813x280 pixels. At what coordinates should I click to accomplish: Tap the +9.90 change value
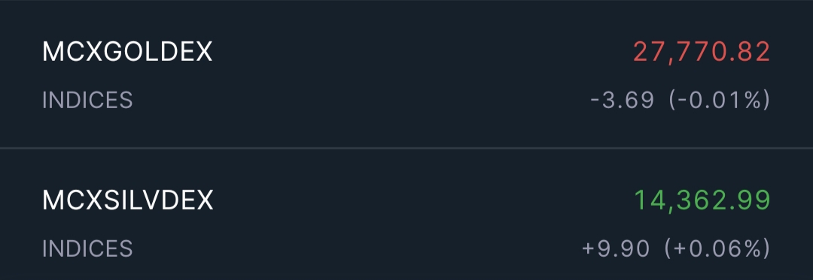pyautogui.click(x=616, y=248)
